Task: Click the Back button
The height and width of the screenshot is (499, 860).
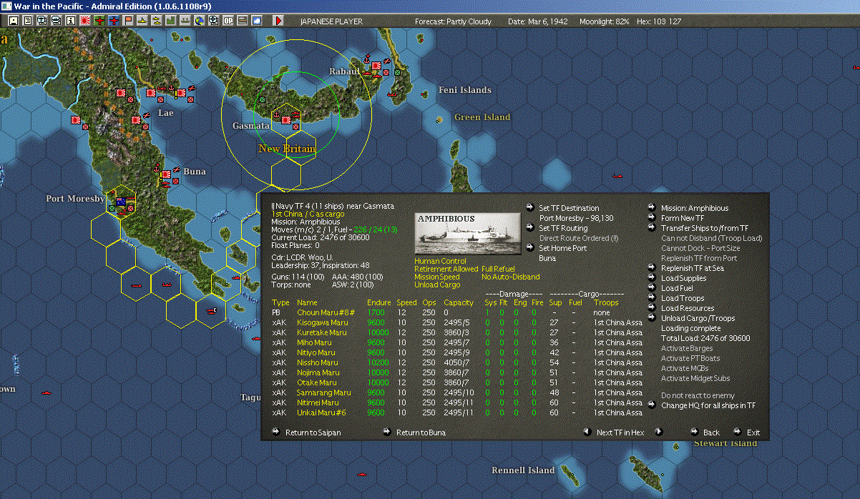Action: [x=711, y=433]
